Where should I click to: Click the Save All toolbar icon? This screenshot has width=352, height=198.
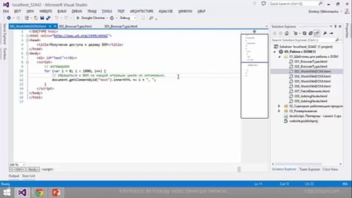point(48,18)
